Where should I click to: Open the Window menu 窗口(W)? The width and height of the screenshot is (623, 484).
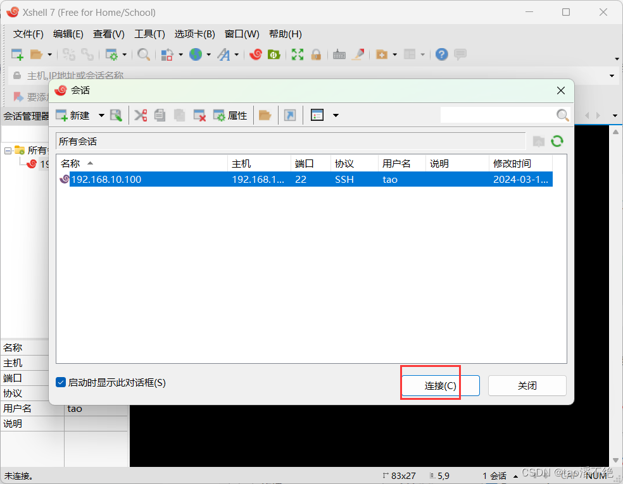[242, 34]
